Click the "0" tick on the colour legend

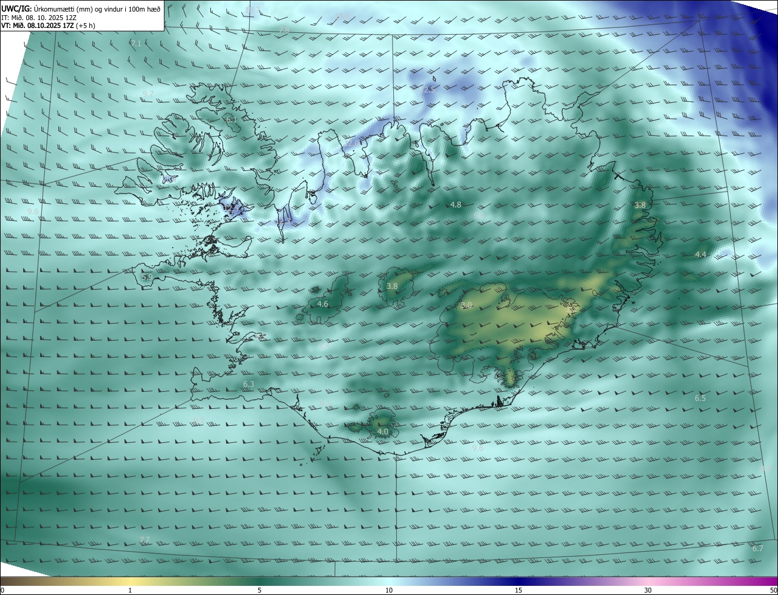(2, 590)
